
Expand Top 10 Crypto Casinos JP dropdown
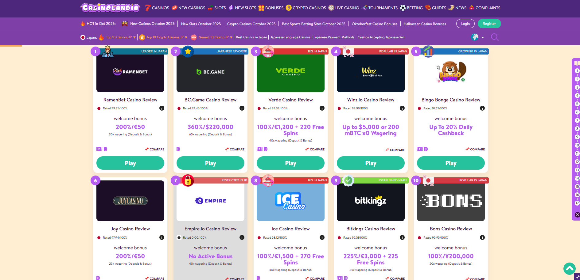(x=186, y=37)
